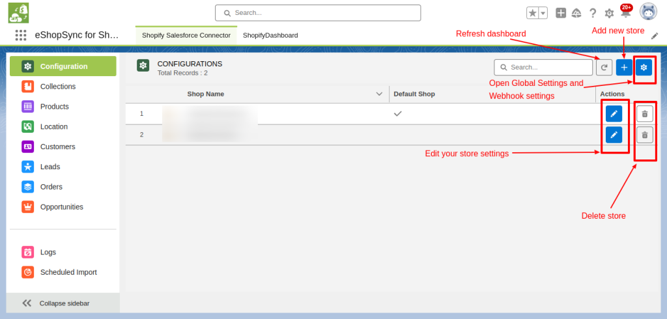Image resolution: width=667 pixels, height=319 pixels.
Task: Click the Configurations search field
Action: (543, 67)
